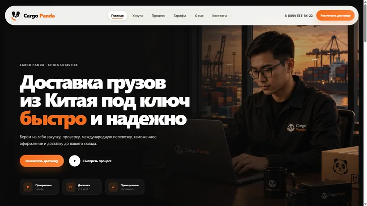The height and width of the screenshot is (206, 367).
Task: Click the Cargo Panda brand name
Action: pyautogui.click(x=39, y=16)
